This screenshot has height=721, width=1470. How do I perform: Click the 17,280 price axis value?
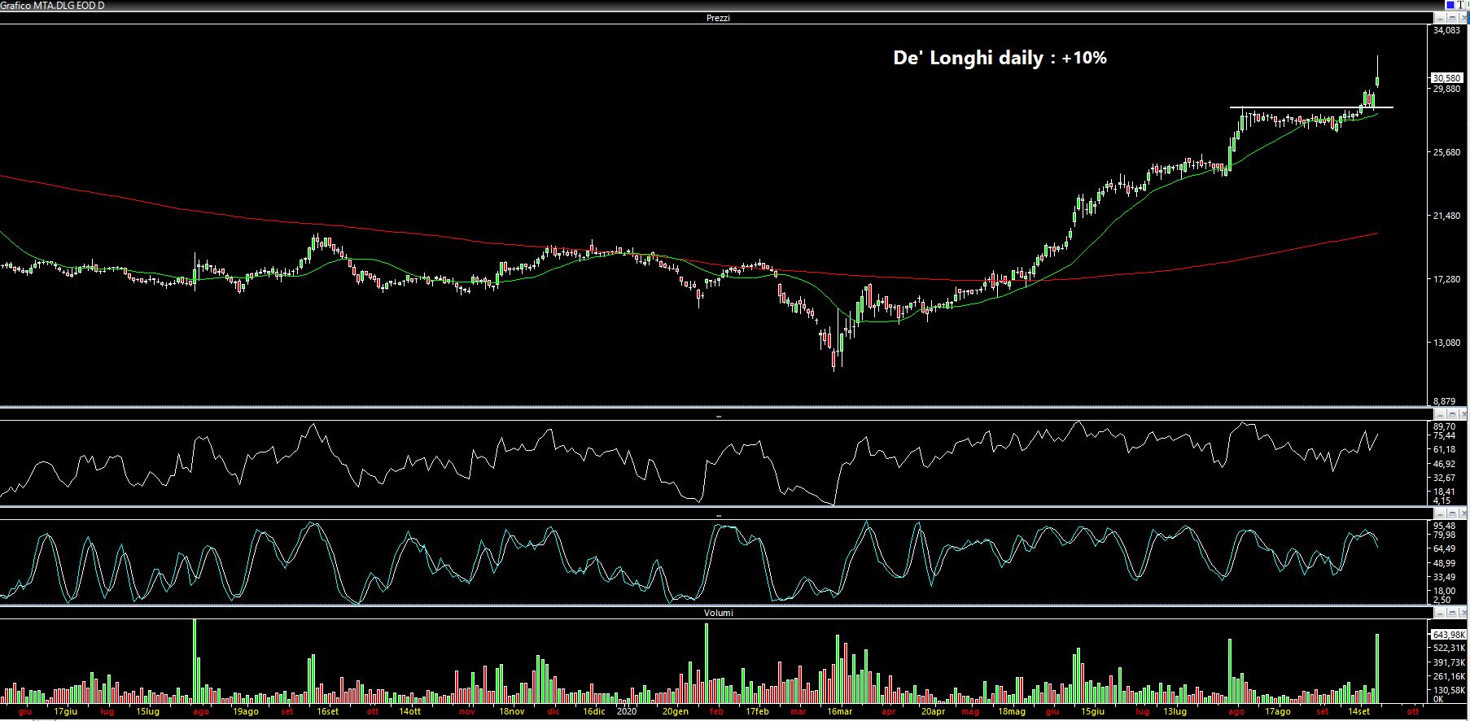[x=1446, y=279]
